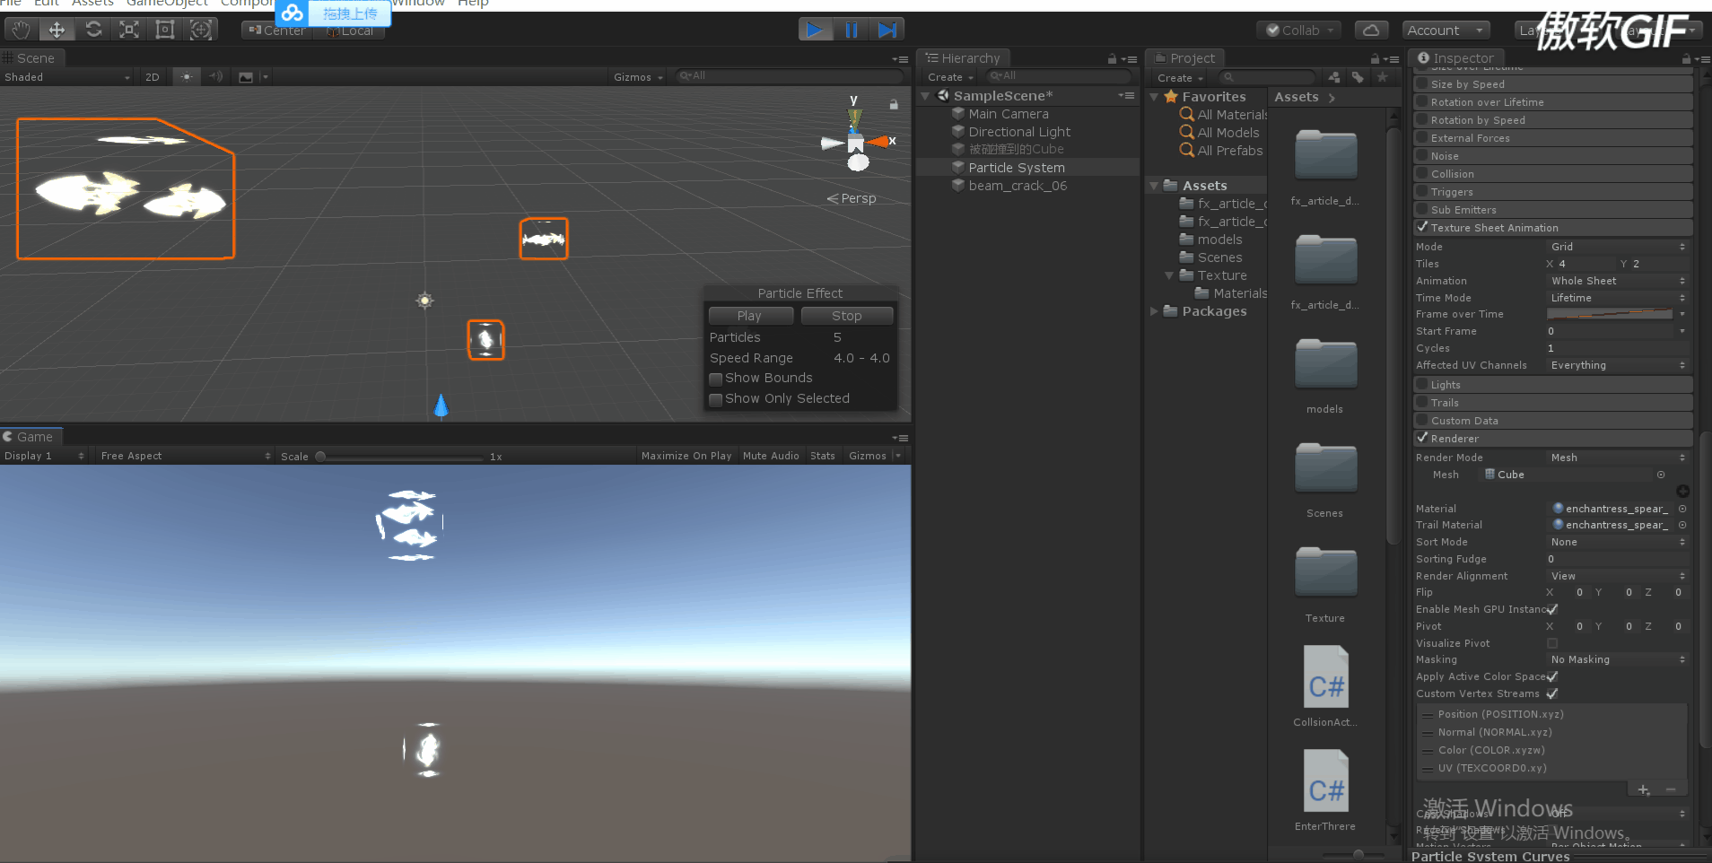The height and width of the screenshot is (863, 1712).
Task: Click the Play button in the main toolbar
Action: coord(815,30)
